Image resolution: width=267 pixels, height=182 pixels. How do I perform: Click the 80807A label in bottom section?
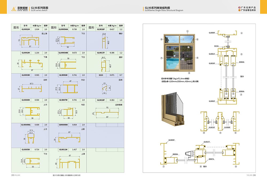click(x=211, y=159)
